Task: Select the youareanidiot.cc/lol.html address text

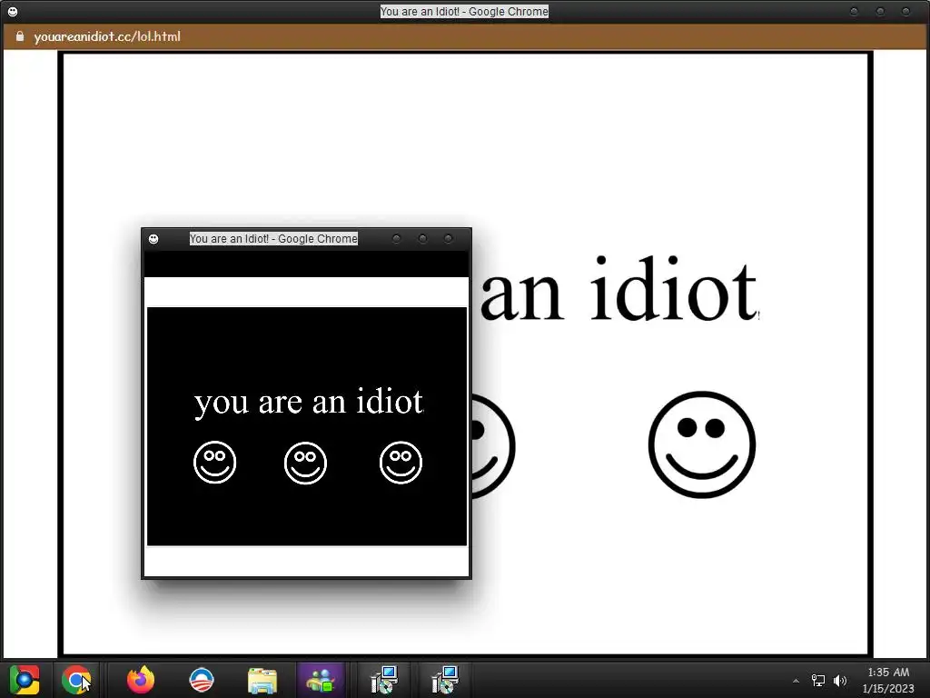Action: [x=107, y=36]
